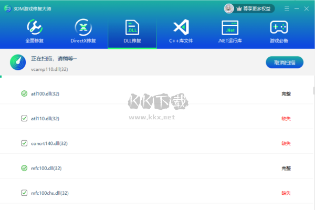315x210 pixels.
Task: Open the 游戏必备 tab label
Action: tap(279, 41)
